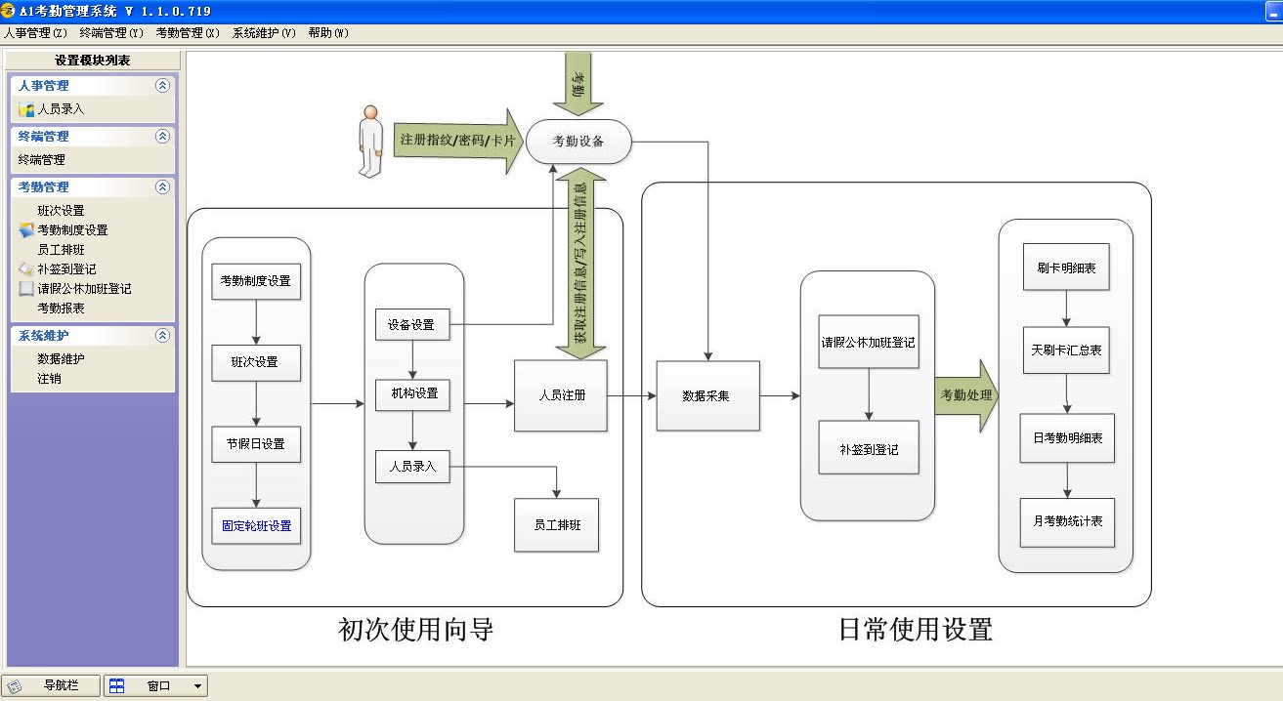Click the 固定轮班设置 flowchart box
This screenshot has width=1283, height=701.
(256, 526)
